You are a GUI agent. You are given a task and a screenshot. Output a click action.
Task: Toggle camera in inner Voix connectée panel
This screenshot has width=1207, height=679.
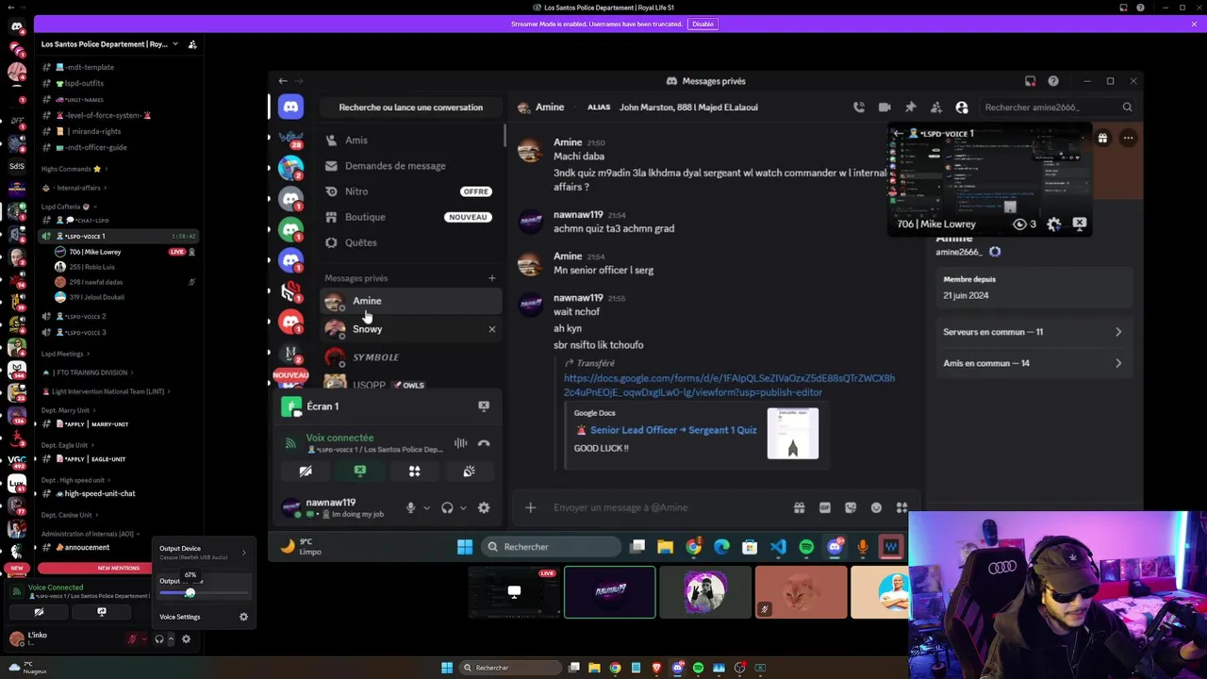[306, 471]
